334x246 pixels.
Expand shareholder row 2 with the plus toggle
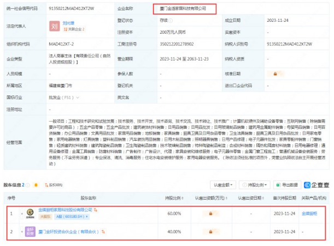[x=22, y=231]
